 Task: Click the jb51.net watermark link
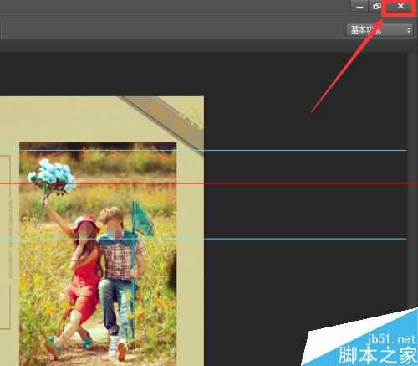391,339
